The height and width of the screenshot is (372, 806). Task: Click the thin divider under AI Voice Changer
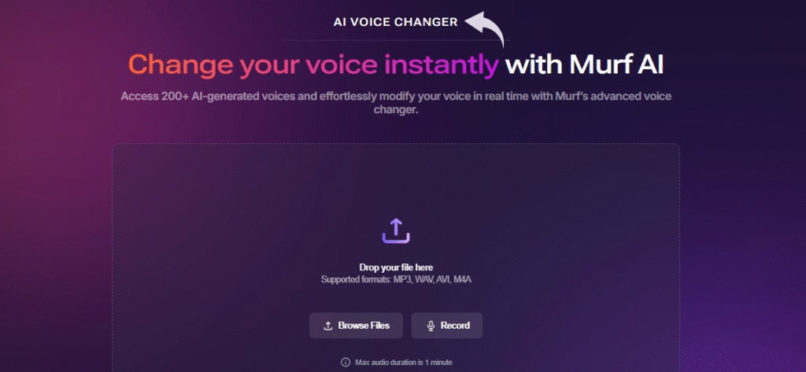(x=396, y=40)
